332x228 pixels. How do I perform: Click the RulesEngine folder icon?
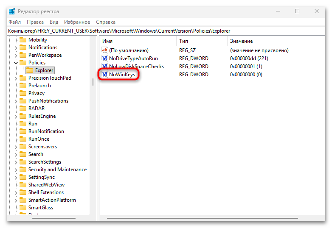(x=23, y=116)
